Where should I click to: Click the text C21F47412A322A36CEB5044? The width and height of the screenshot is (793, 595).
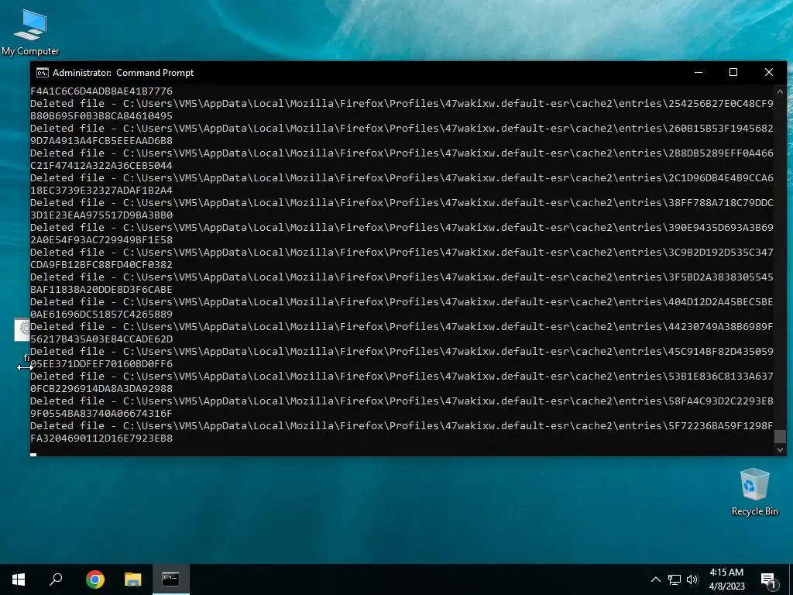tap(101, 166)
